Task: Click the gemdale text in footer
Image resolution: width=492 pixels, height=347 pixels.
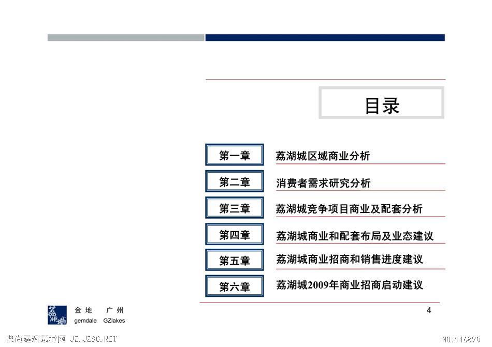Action: (x=85, y=321)
